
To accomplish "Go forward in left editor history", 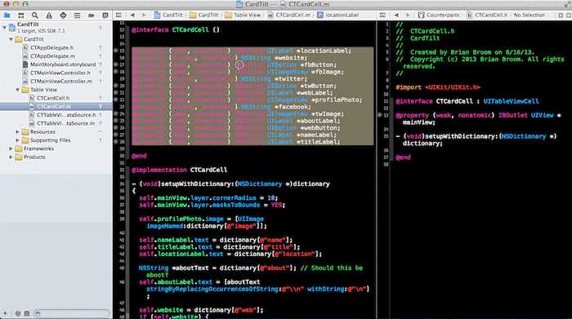I will click(x=144, y=15).
